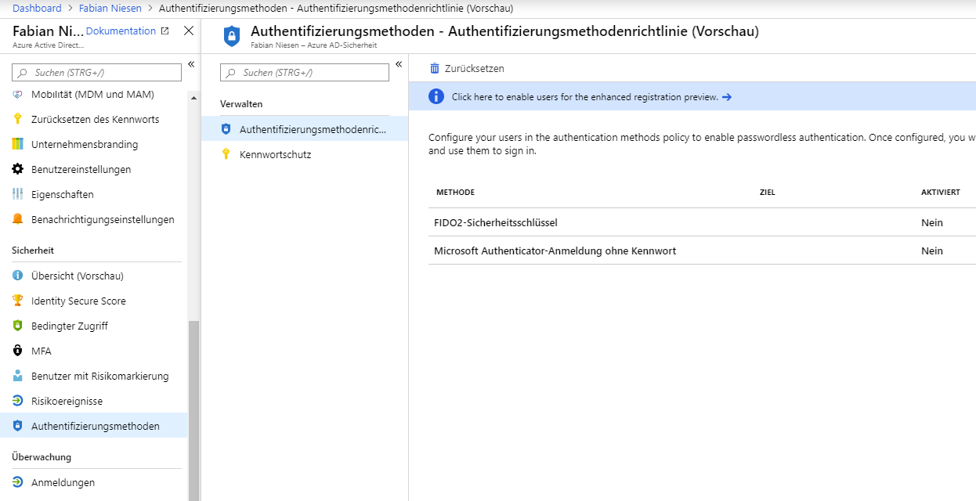Close the Fabian Niesen blade
The height and width of the screenshot is (501, 976).
tap(188, 31)
